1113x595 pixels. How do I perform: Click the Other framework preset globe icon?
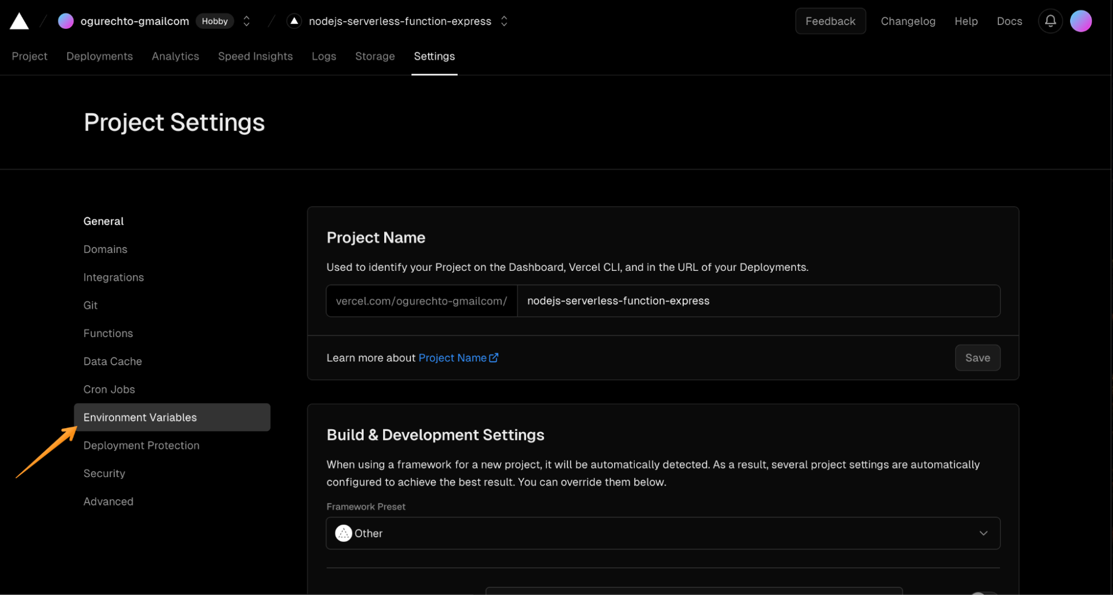click(x=344, y=533)
